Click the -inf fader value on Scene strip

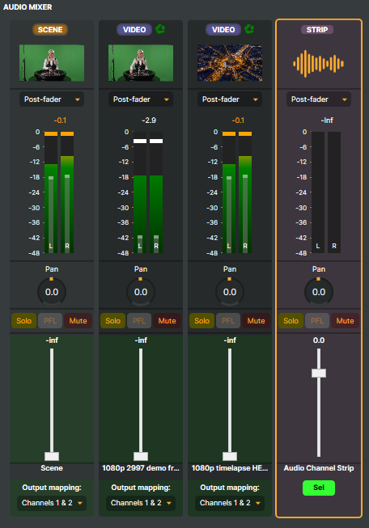52,340
